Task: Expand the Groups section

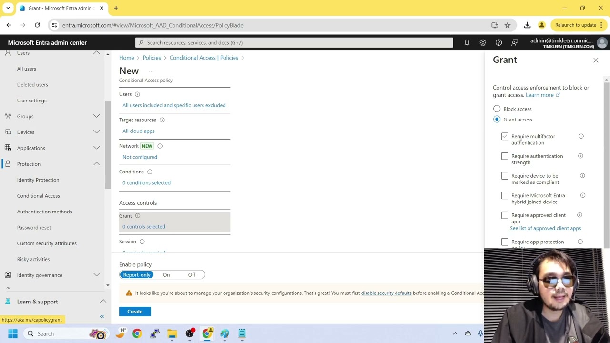Action: point(96,116)
